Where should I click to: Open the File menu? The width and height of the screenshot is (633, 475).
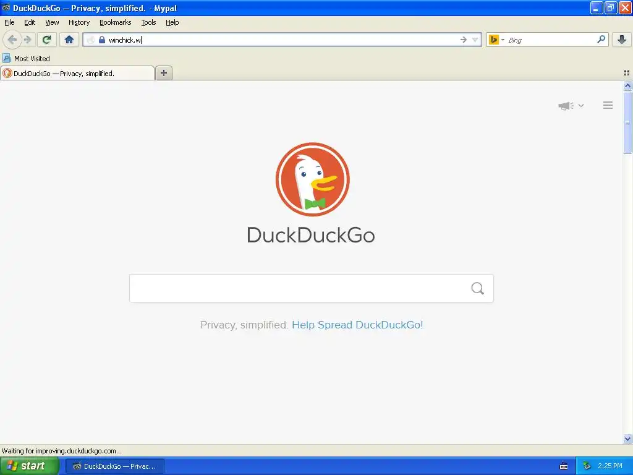[9, 22]
